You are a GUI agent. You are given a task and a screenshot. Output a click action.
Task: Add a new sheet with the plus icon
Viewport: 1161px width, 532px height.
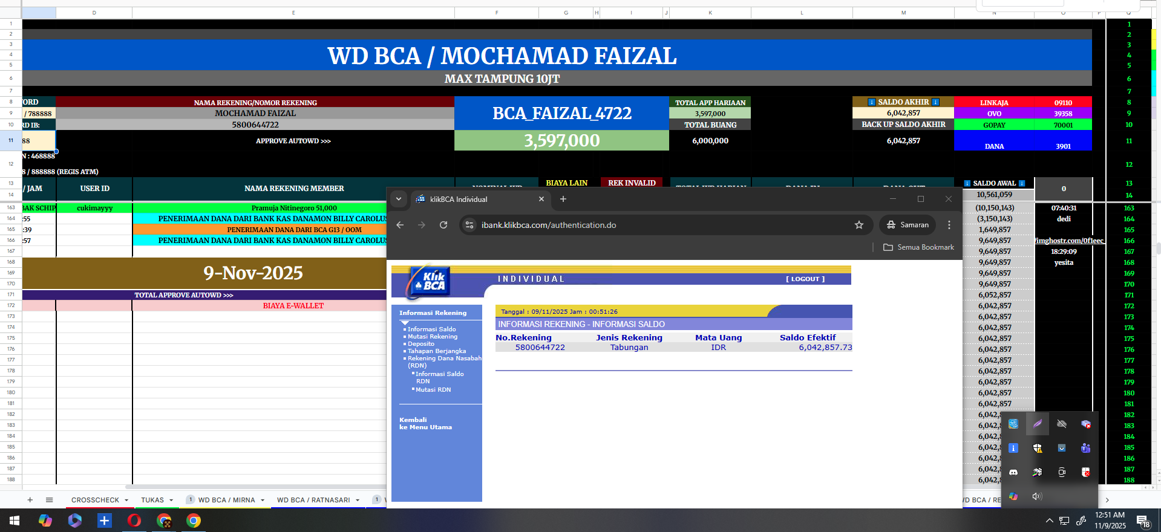[x=30, y=500]
